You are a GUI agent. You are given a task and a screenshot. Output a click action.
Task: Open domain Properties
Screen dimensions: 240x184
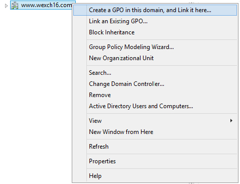point(155,161)
